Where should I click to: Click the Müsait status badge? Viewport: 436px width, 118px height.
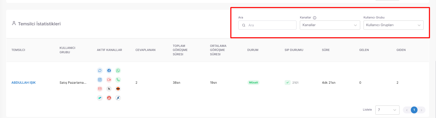[253, 83]
